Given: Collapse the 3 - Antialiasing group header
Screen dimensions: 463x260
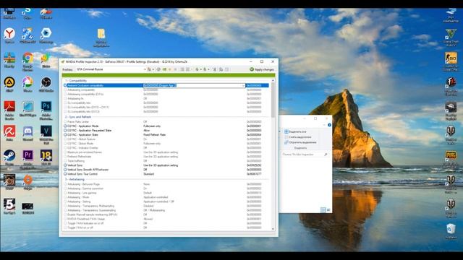Looking at the screenshot, I should 75,179.
